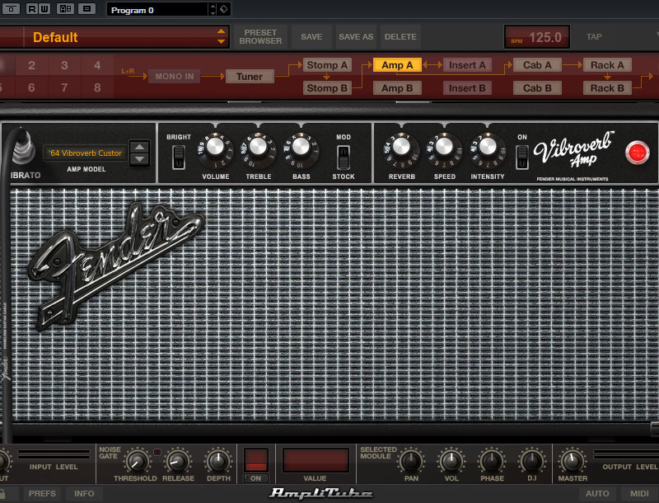The image size is (659, 503).
Task: Open the Cab A module
Action: tap(537, 65)
